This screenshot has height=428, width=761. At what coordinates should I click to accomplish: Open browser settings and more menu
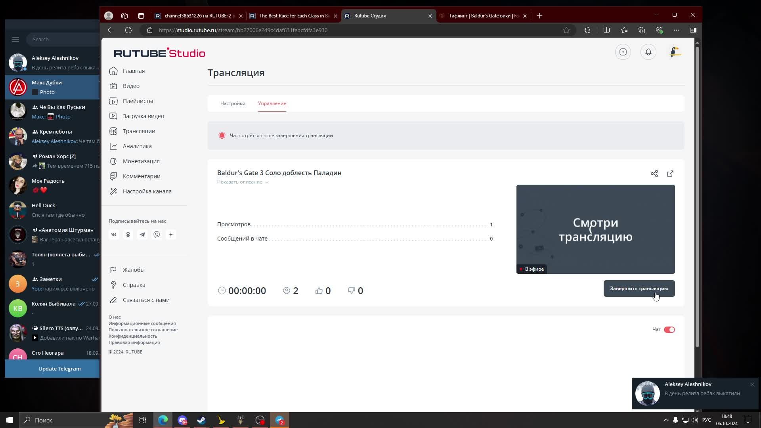click(676, 30)
